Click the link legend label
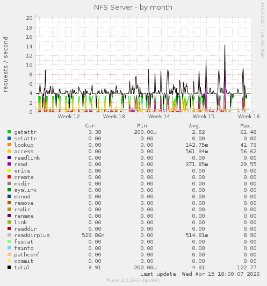267x286 pixels. coord(20,223)
